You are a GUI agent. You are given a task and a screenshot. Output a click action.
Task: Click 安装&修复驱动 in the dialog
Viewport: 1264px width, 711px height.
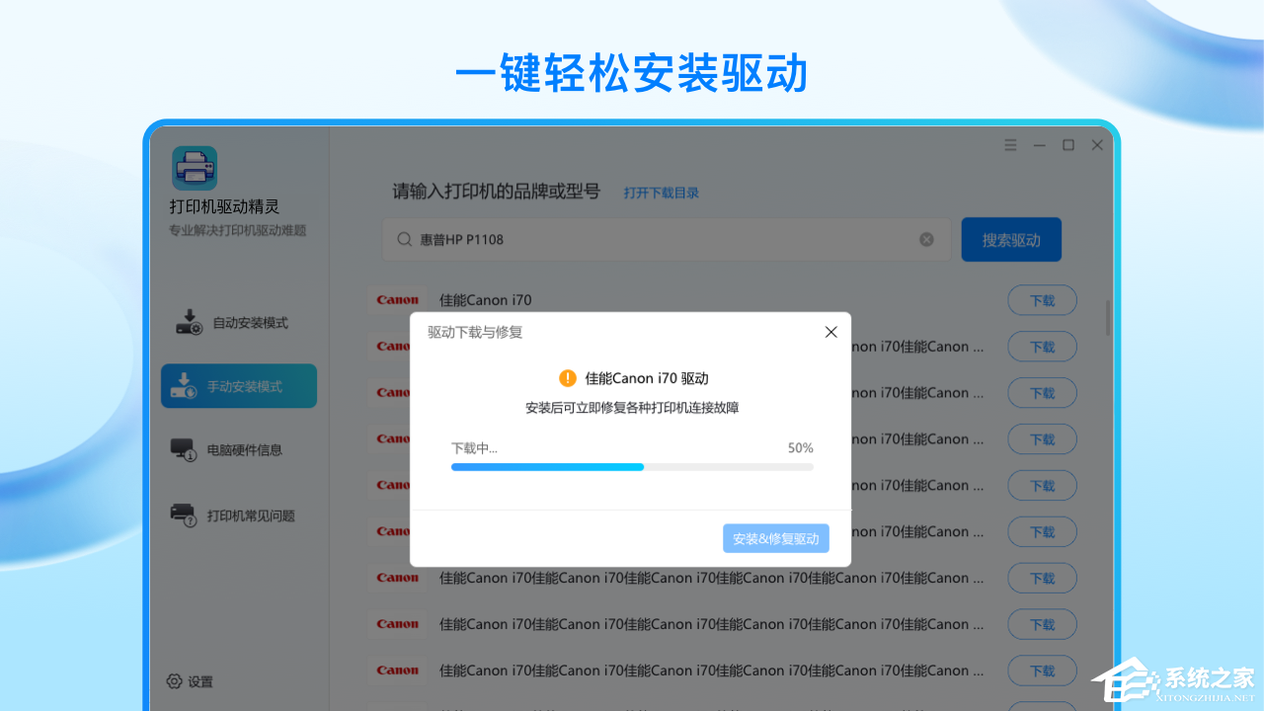(775, 538)
